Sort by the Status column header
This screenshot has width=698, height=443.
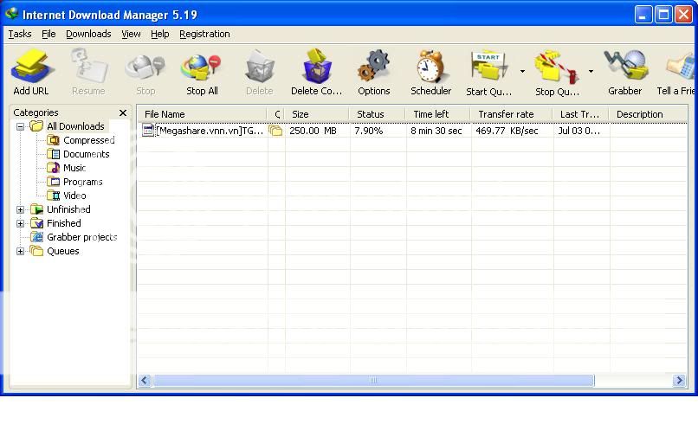pos(378,114)
